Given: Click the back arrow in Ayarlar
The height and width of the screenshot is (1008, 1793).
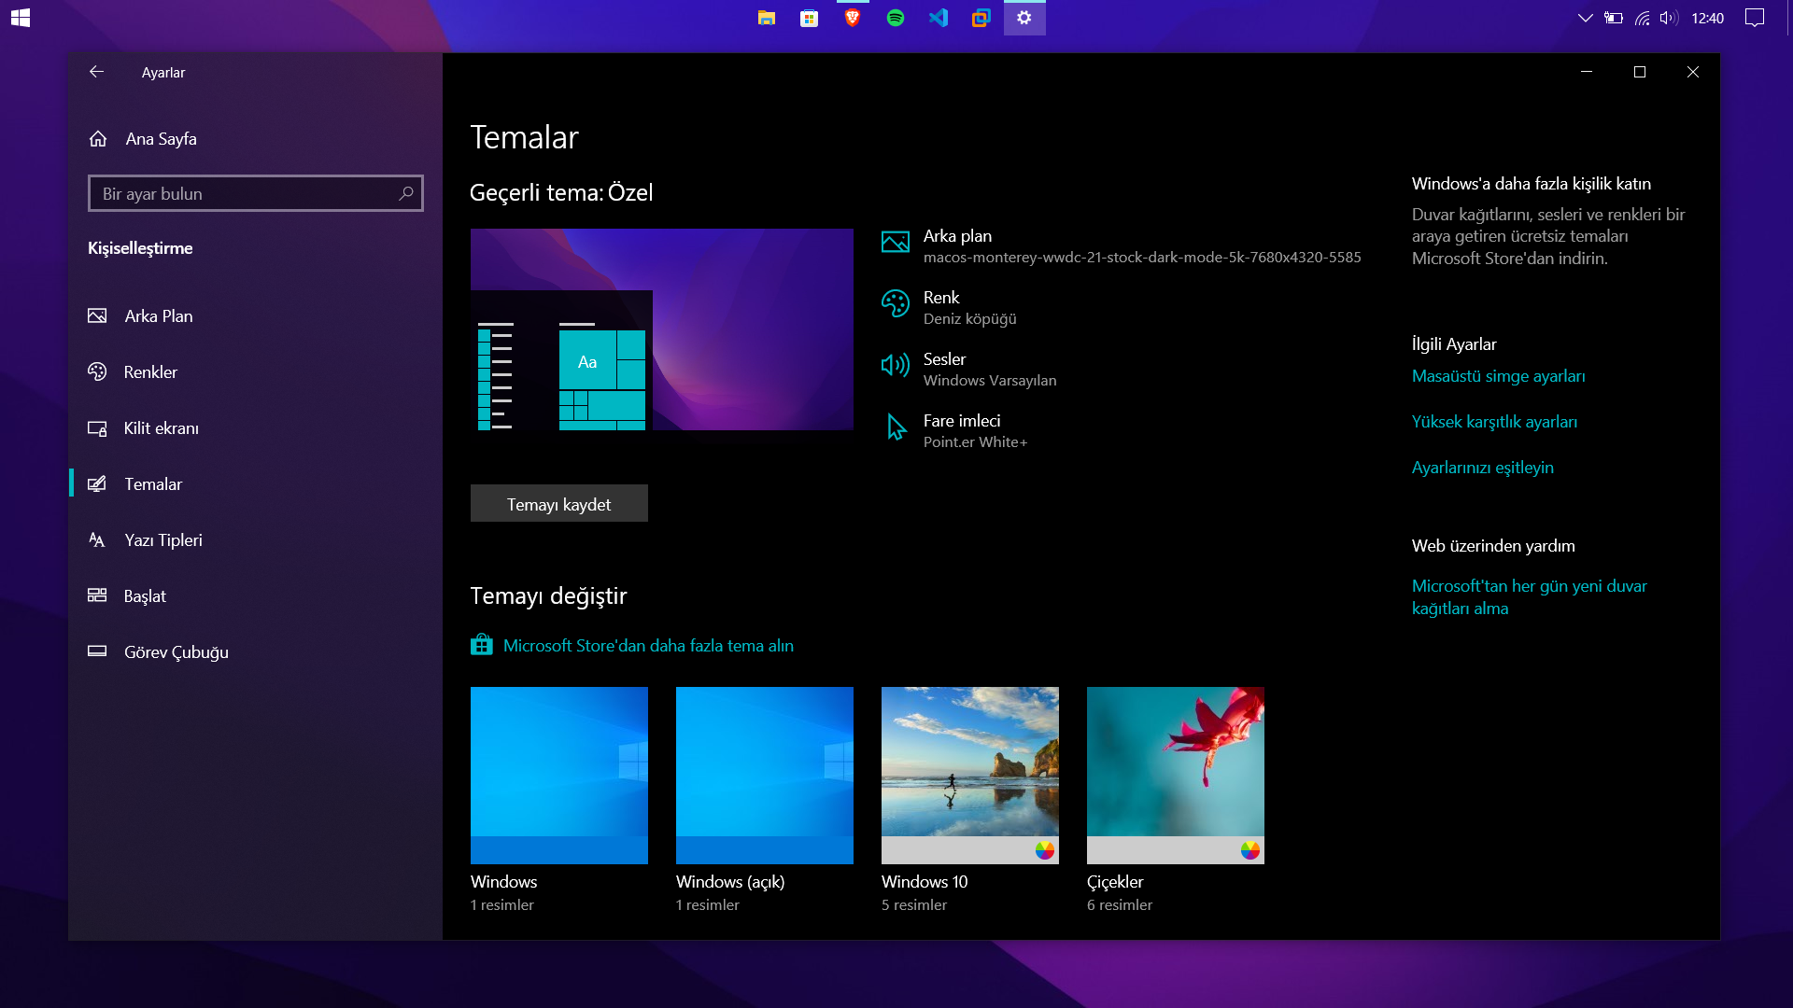Looking at the screenshot, I should coord(96,72).
